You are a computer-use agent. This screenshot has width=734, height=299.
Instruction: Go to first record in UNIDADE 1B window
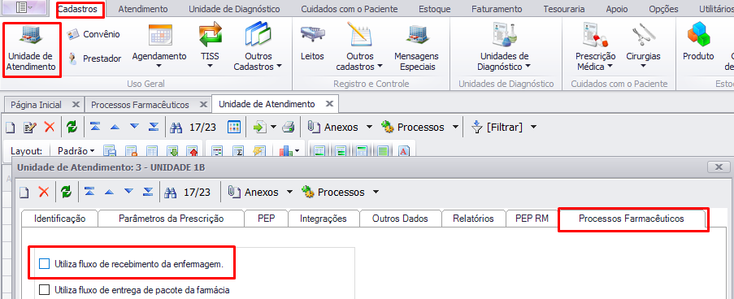[89, 192]
